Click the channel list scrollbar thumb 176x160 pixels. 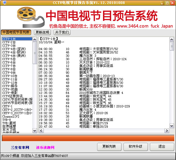pos(35,53)
